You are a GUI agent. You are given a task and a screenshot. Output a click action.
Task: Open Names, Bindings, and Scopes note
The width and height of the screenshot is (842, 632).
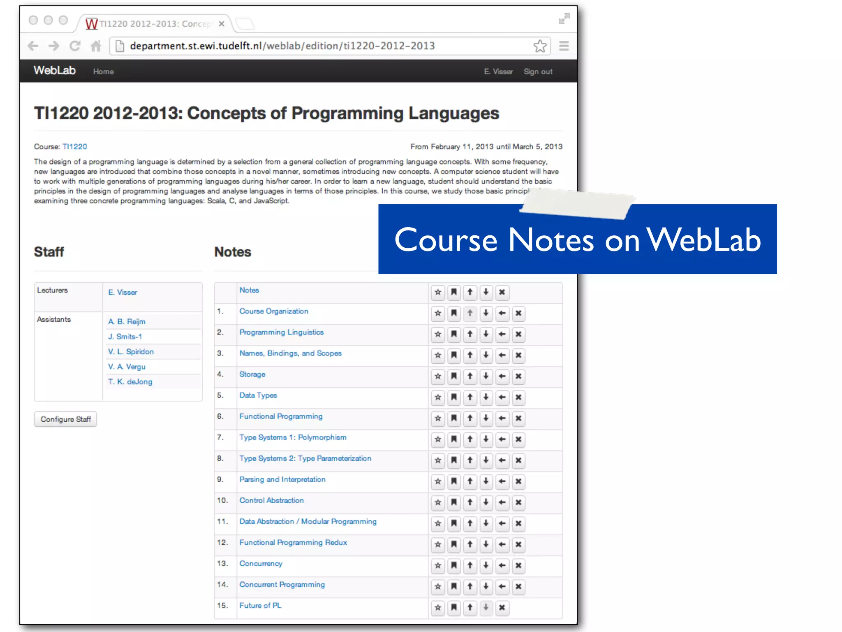291,353
